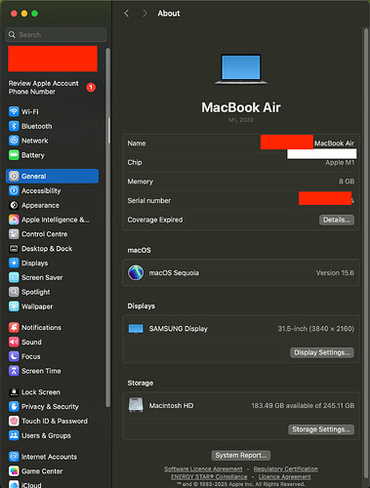This screenshot has width=370, height=488.
Task: Click the M1, 2020 subtitle text
Action: 241,120
